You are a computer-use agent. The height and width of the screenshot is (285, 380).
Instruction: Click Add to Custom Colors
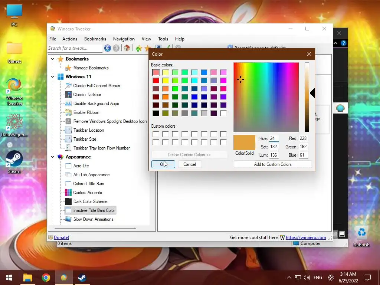[x=273, y=164]
